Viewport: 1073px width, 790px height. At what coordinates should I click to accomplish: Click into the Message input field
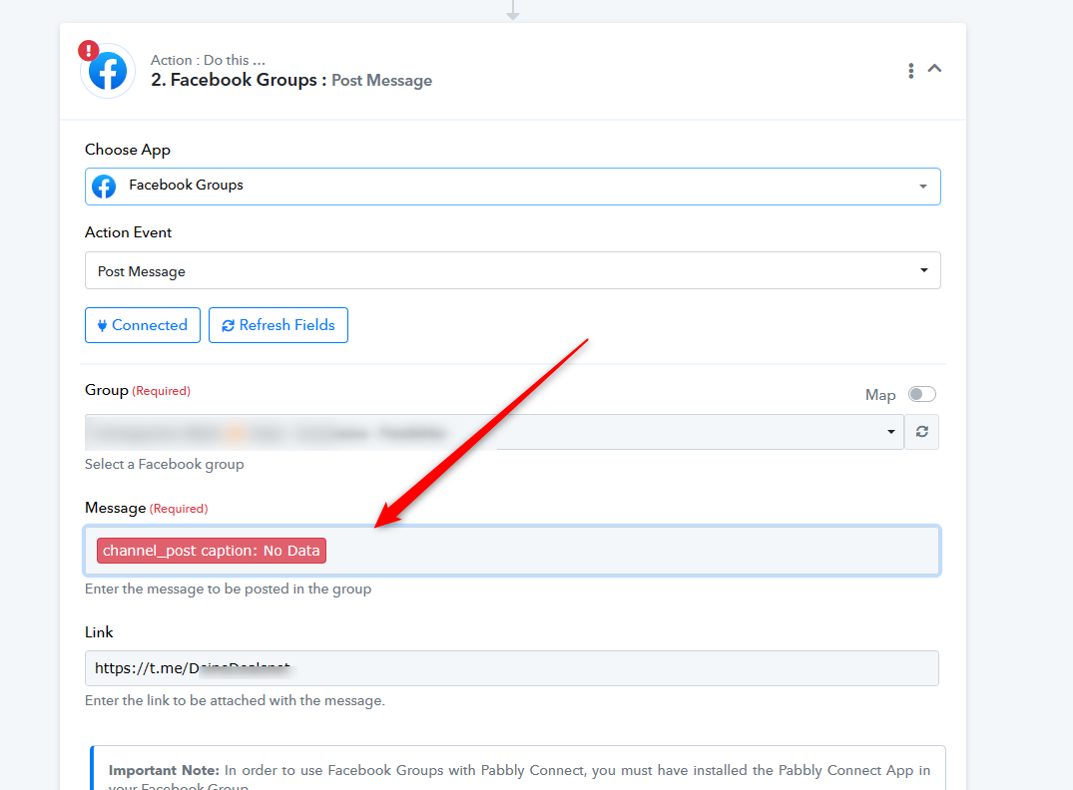(x=513, y=551)
